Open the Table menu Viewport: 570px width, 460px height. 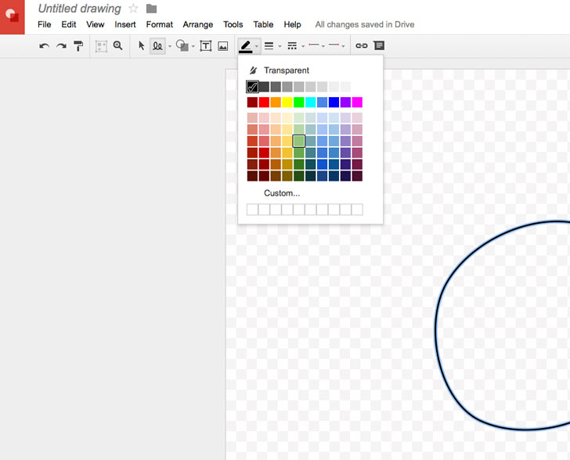(263, 24)
